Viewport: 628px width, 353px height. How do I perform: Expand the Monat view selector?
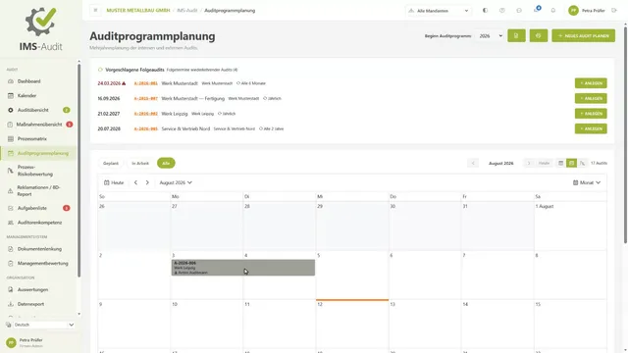587,182
